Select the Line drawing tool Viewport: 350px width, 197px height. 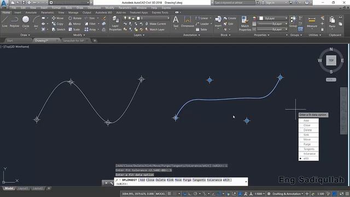point(5,22)
